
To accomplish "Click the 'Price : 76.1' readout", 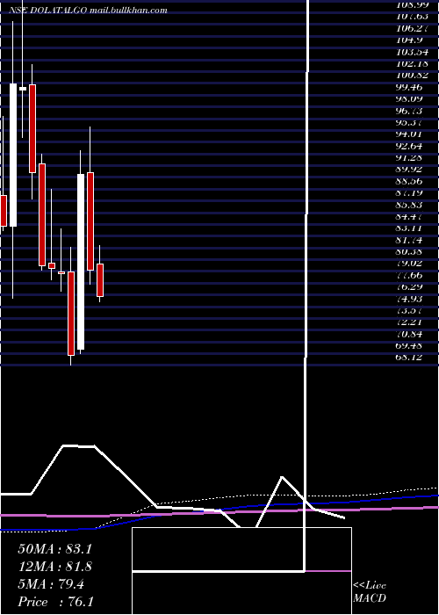I will tap(54, 602).
